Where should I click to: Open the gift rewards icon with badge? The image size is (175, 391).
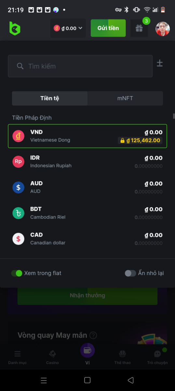tap(139, 28)
